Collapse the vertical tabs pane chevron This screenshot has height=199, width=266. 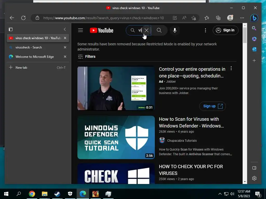[x=65, y=29]
